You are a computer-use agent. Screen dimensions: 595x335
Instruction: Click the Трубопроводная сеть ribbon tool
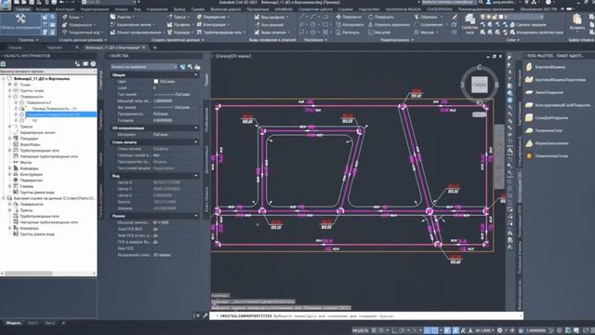click(220, 33)
